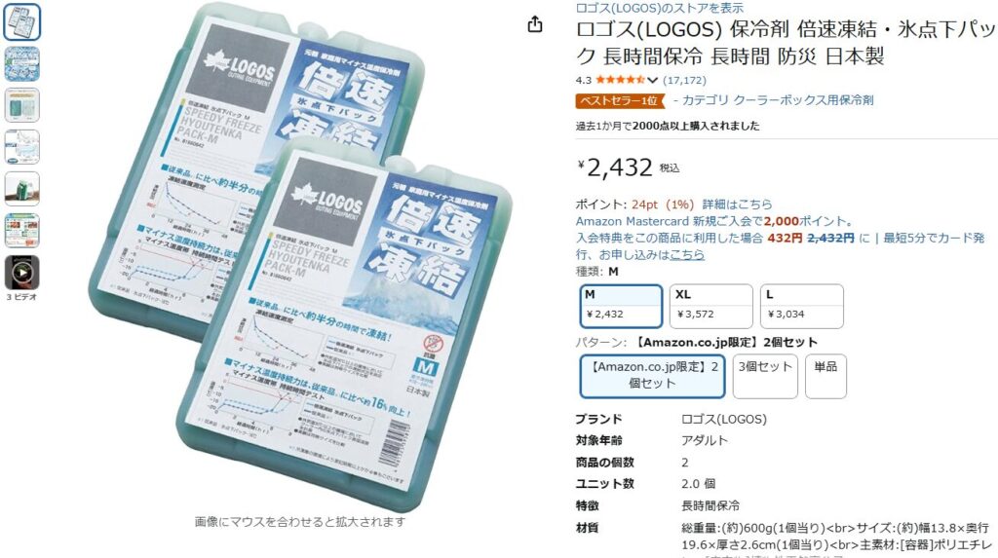
Task: Select the first product thumbnail
Action: tap(22, 21)
